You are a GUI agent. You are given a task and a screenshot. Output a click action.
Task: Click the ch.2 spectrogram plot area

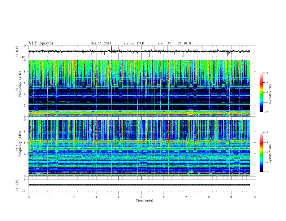[x=139, y=148]
